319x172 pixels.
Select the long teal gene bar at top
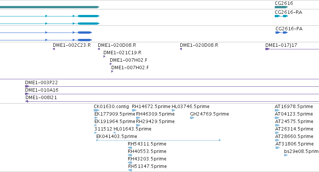(49, 7)
